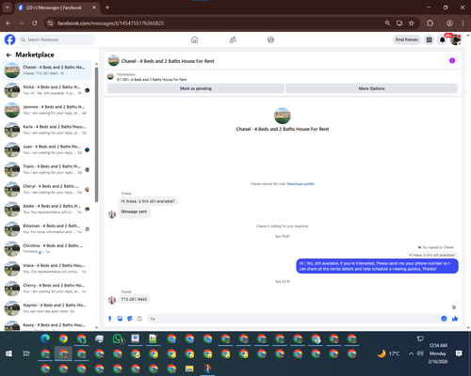The width and height of the screenshot is (471, 376).
Task: Open the Windows Start menu
Action: click(x=8, y=353)
